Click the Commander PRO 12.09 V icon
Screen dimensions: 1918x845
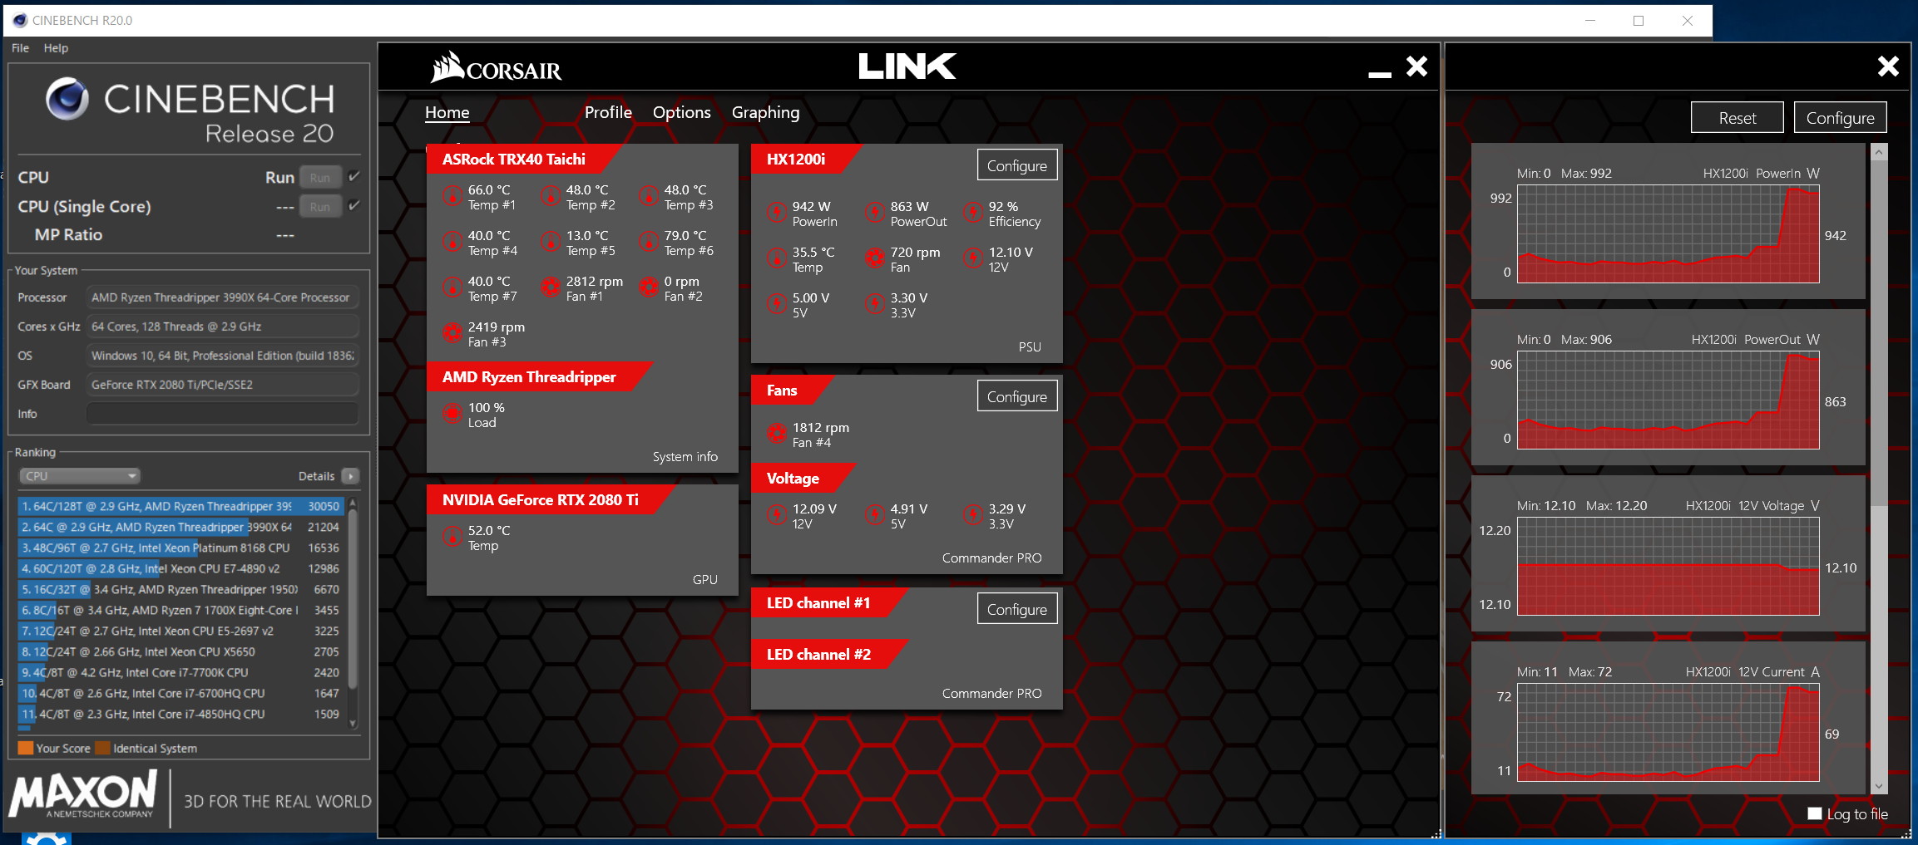coord(777,516)
